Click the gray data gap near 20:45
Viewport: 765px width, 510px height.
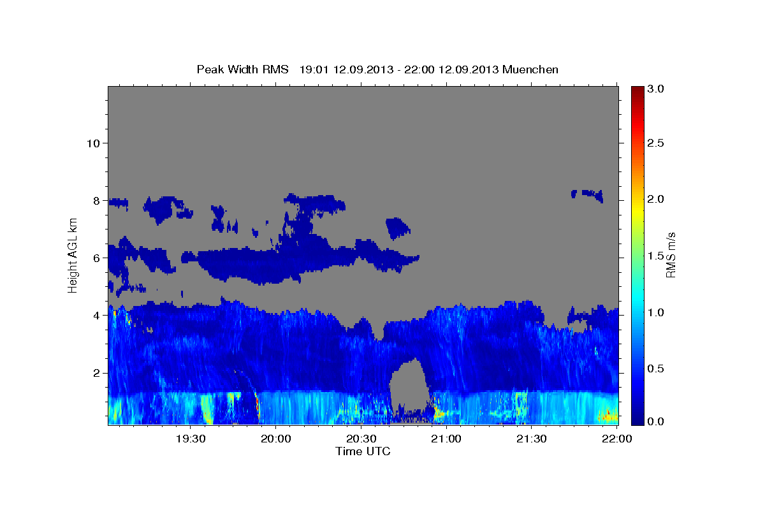[x=408, y=386]
